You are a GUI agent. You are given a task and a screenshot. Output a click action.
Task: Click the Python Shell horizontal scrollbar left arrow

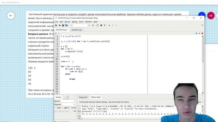point(79,118)
